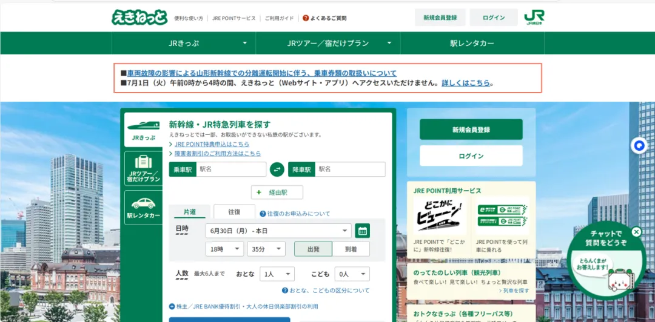This screenshot has height=322, width=655.
Task: Switch to the 片道 one-way tab
Action: coord(190,211)
